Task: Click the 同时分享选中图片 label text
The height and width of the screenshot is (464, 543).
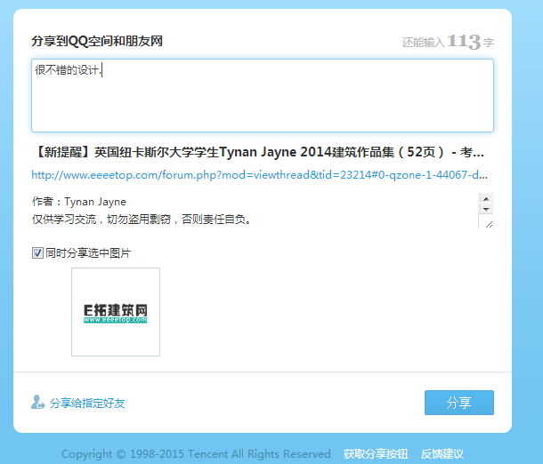Action: (88, 253)
